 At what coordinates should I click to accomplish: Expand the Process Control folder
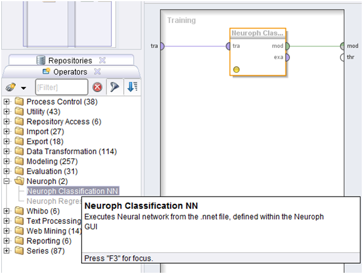(7, 102)
